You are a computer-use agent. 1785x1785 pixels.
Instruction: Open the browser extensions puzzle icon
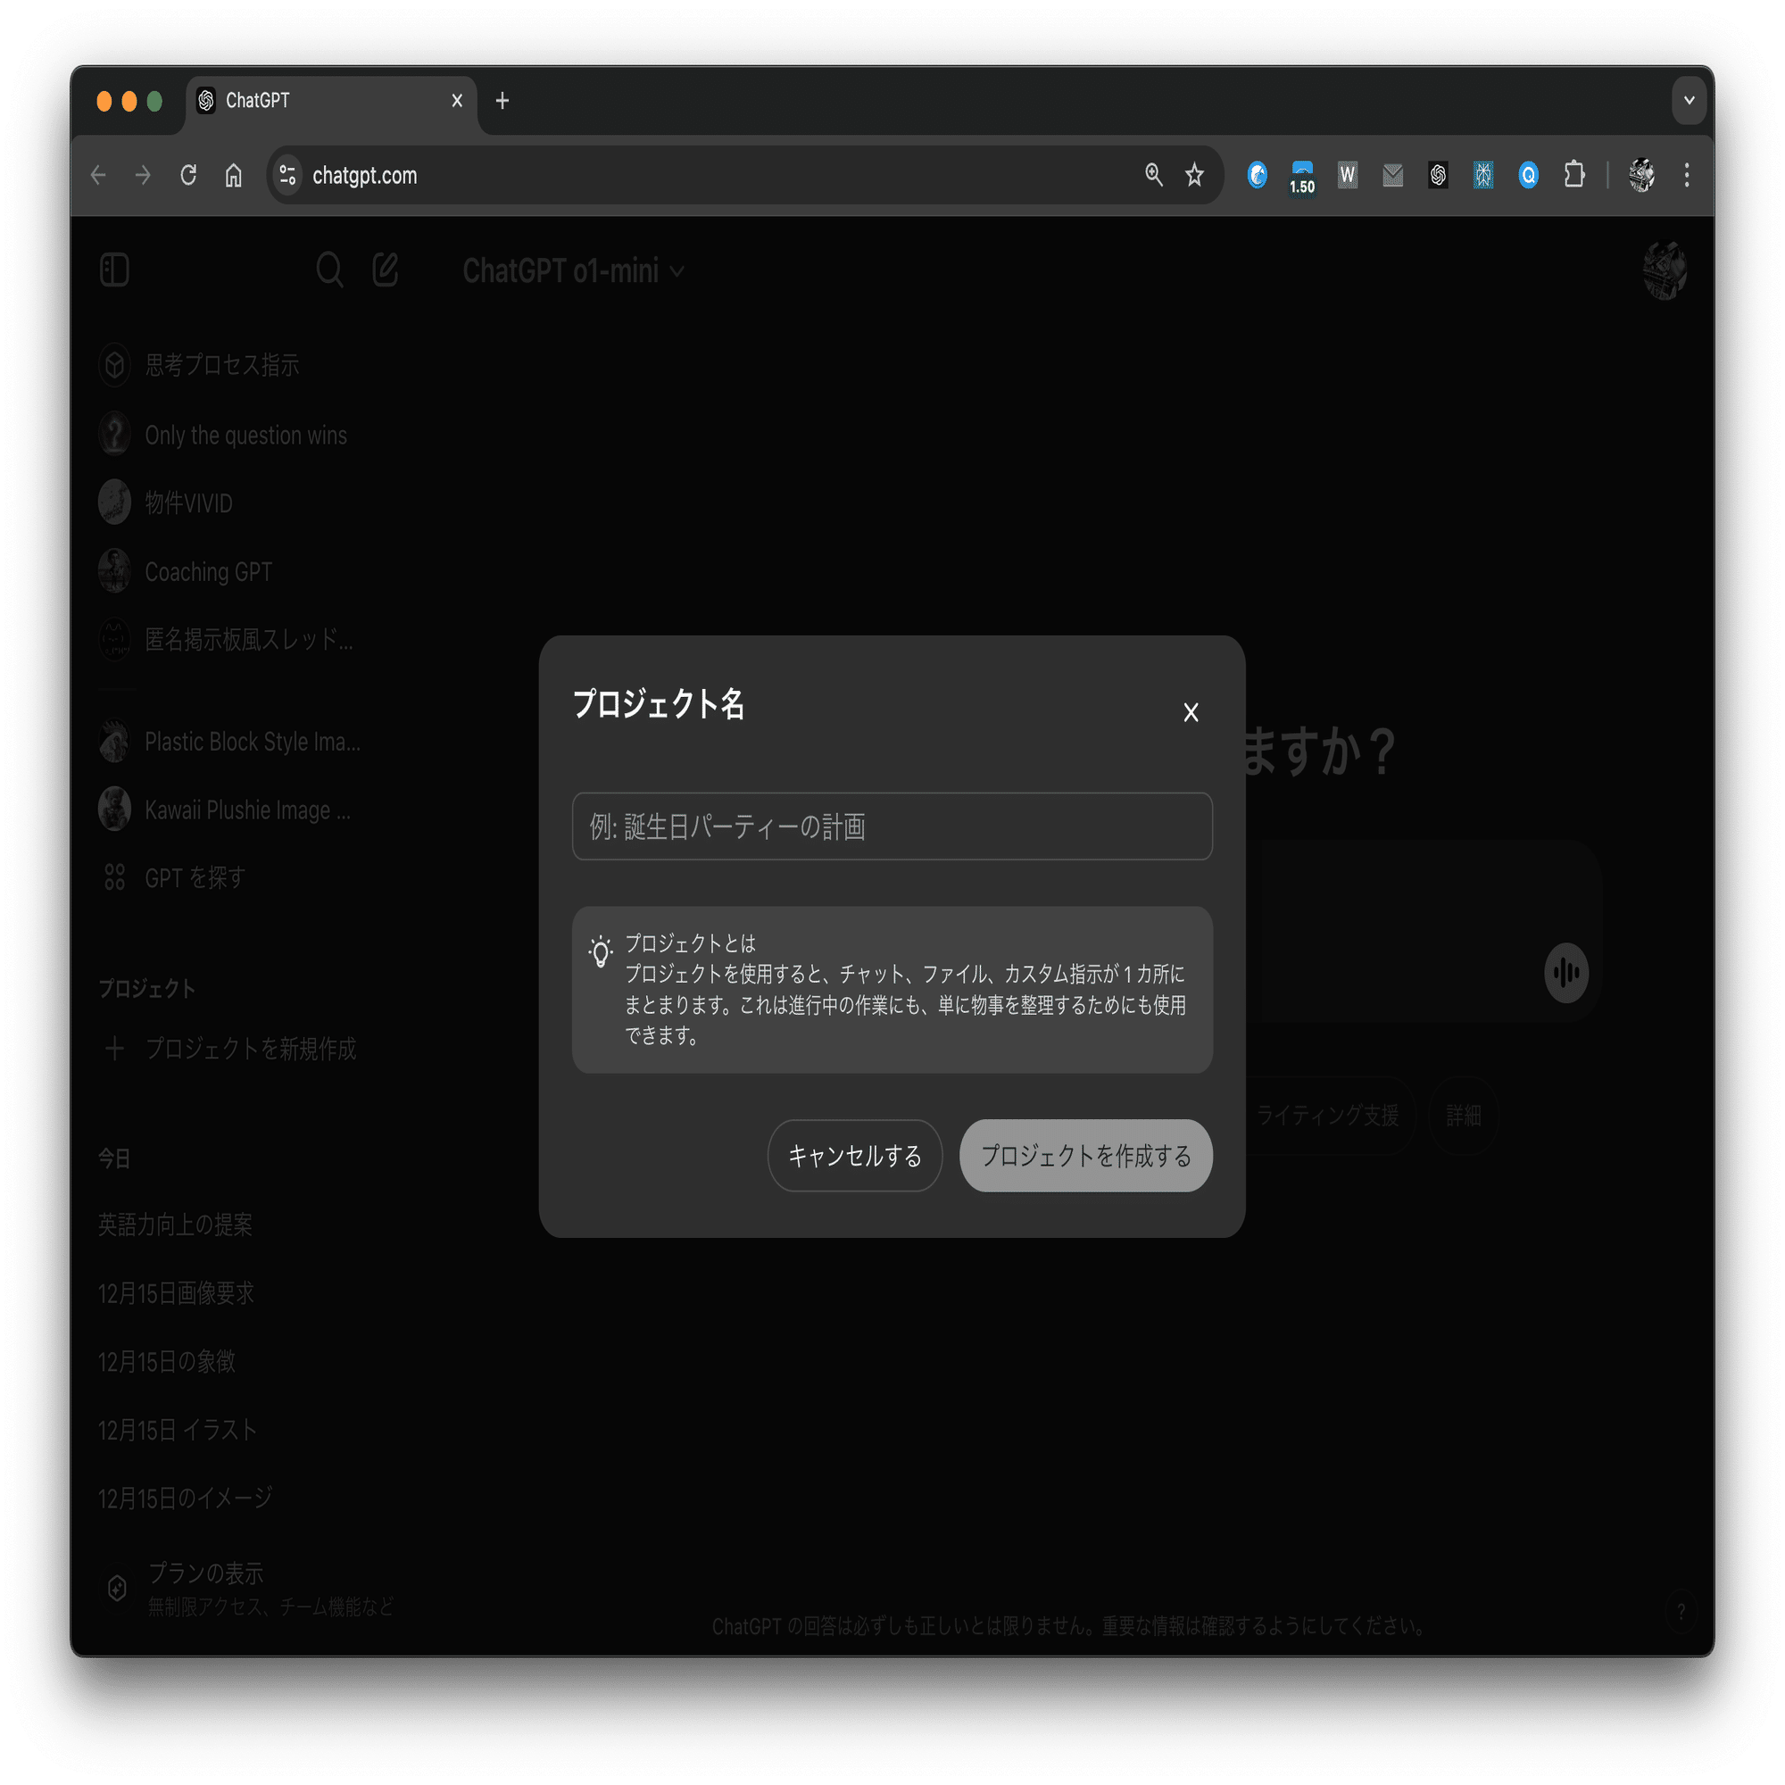[1574, 175]
